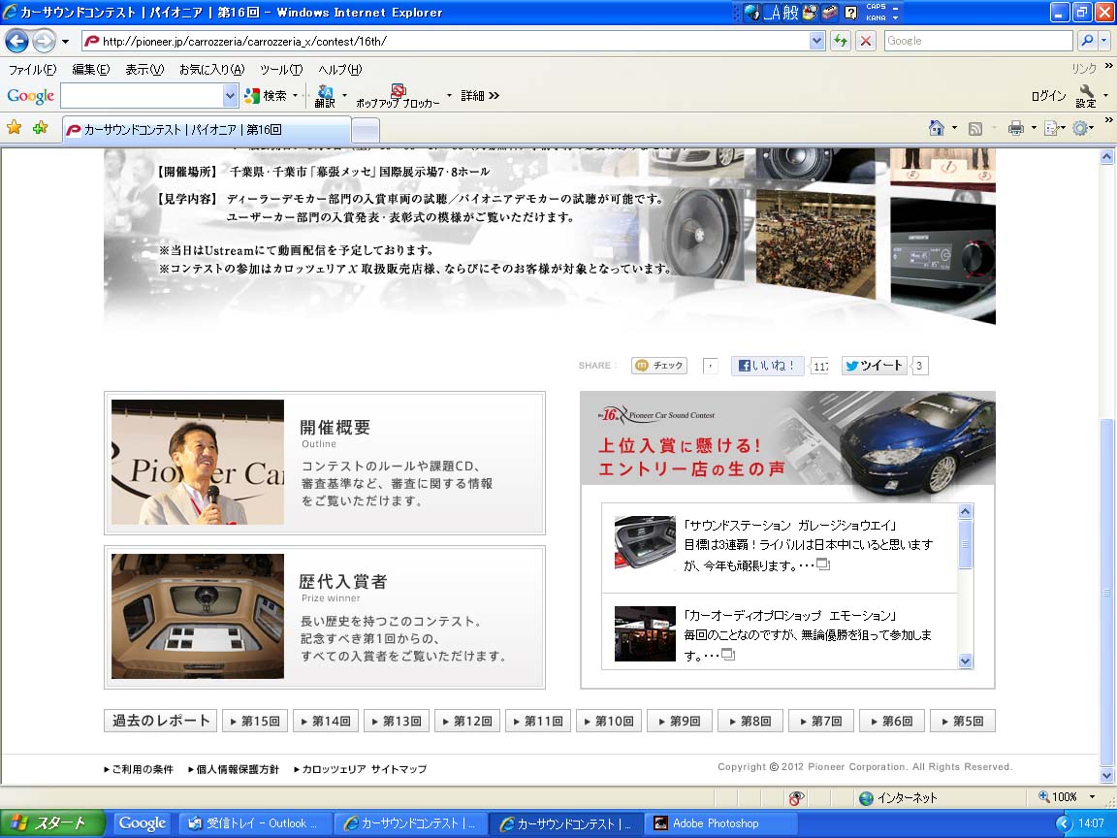Open the ツール(T) menu
Image resolution: width=1117 pixels, height=838 pixels.
point(281,70)
